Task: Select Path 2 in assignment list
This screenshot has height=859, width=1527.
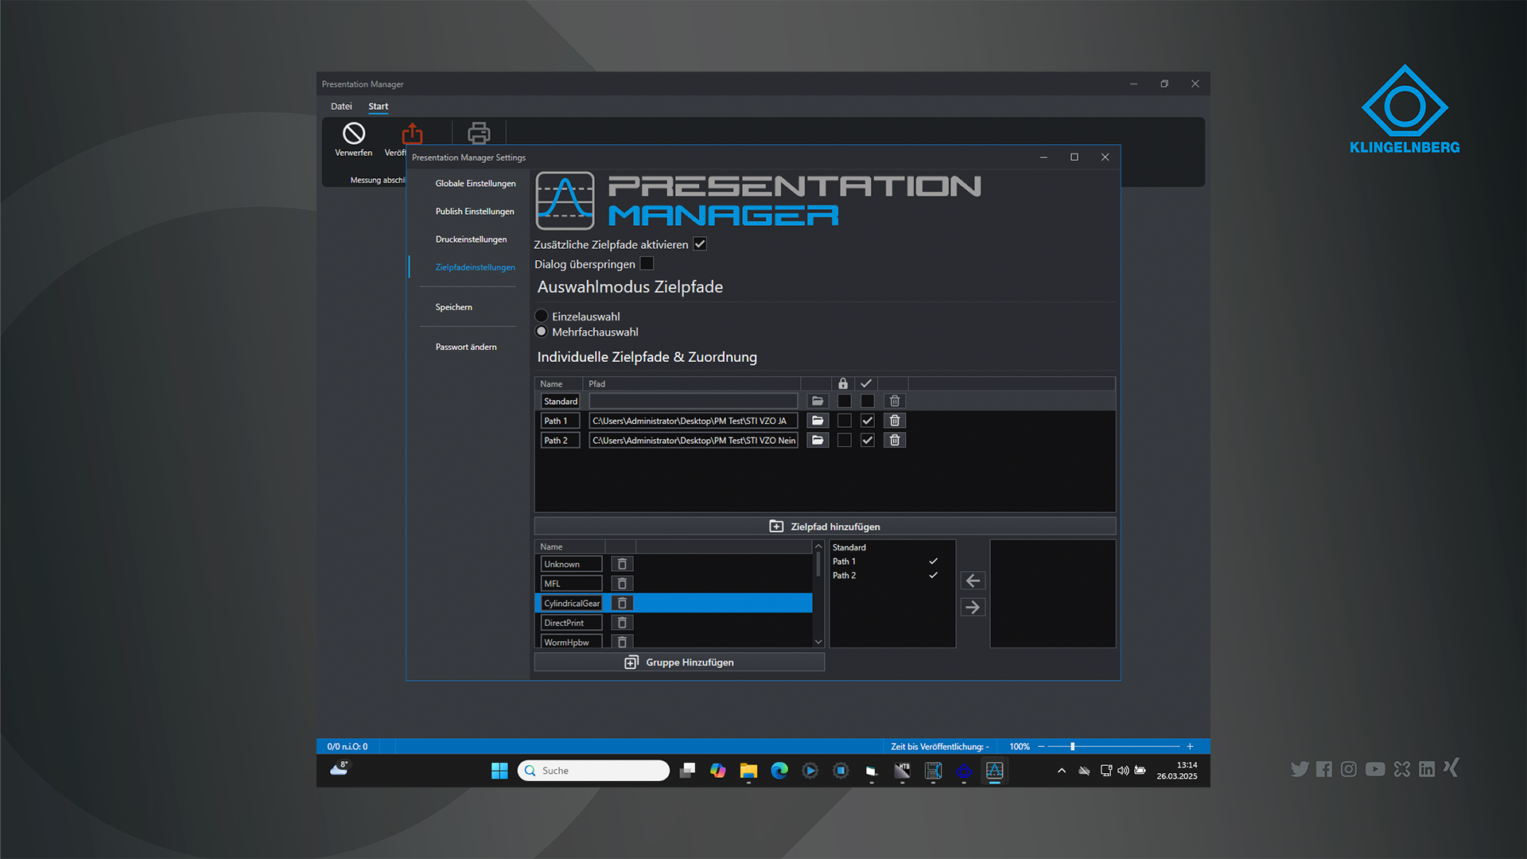Action: tap(892, 575)
